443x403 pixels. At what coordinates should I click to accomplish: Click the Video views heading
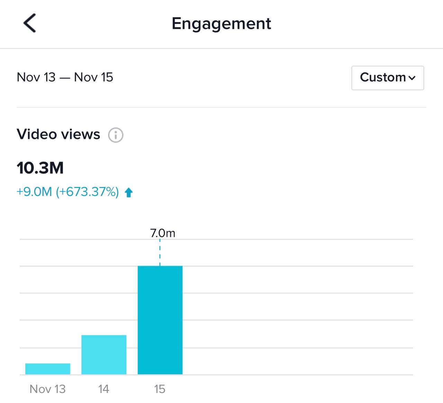tap(58, 134)
